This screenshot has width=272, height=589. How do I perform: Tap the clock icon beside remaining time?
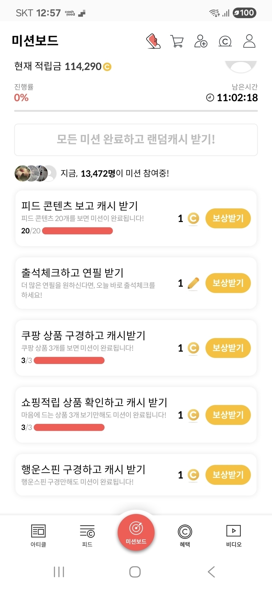(x=210, y=98)
